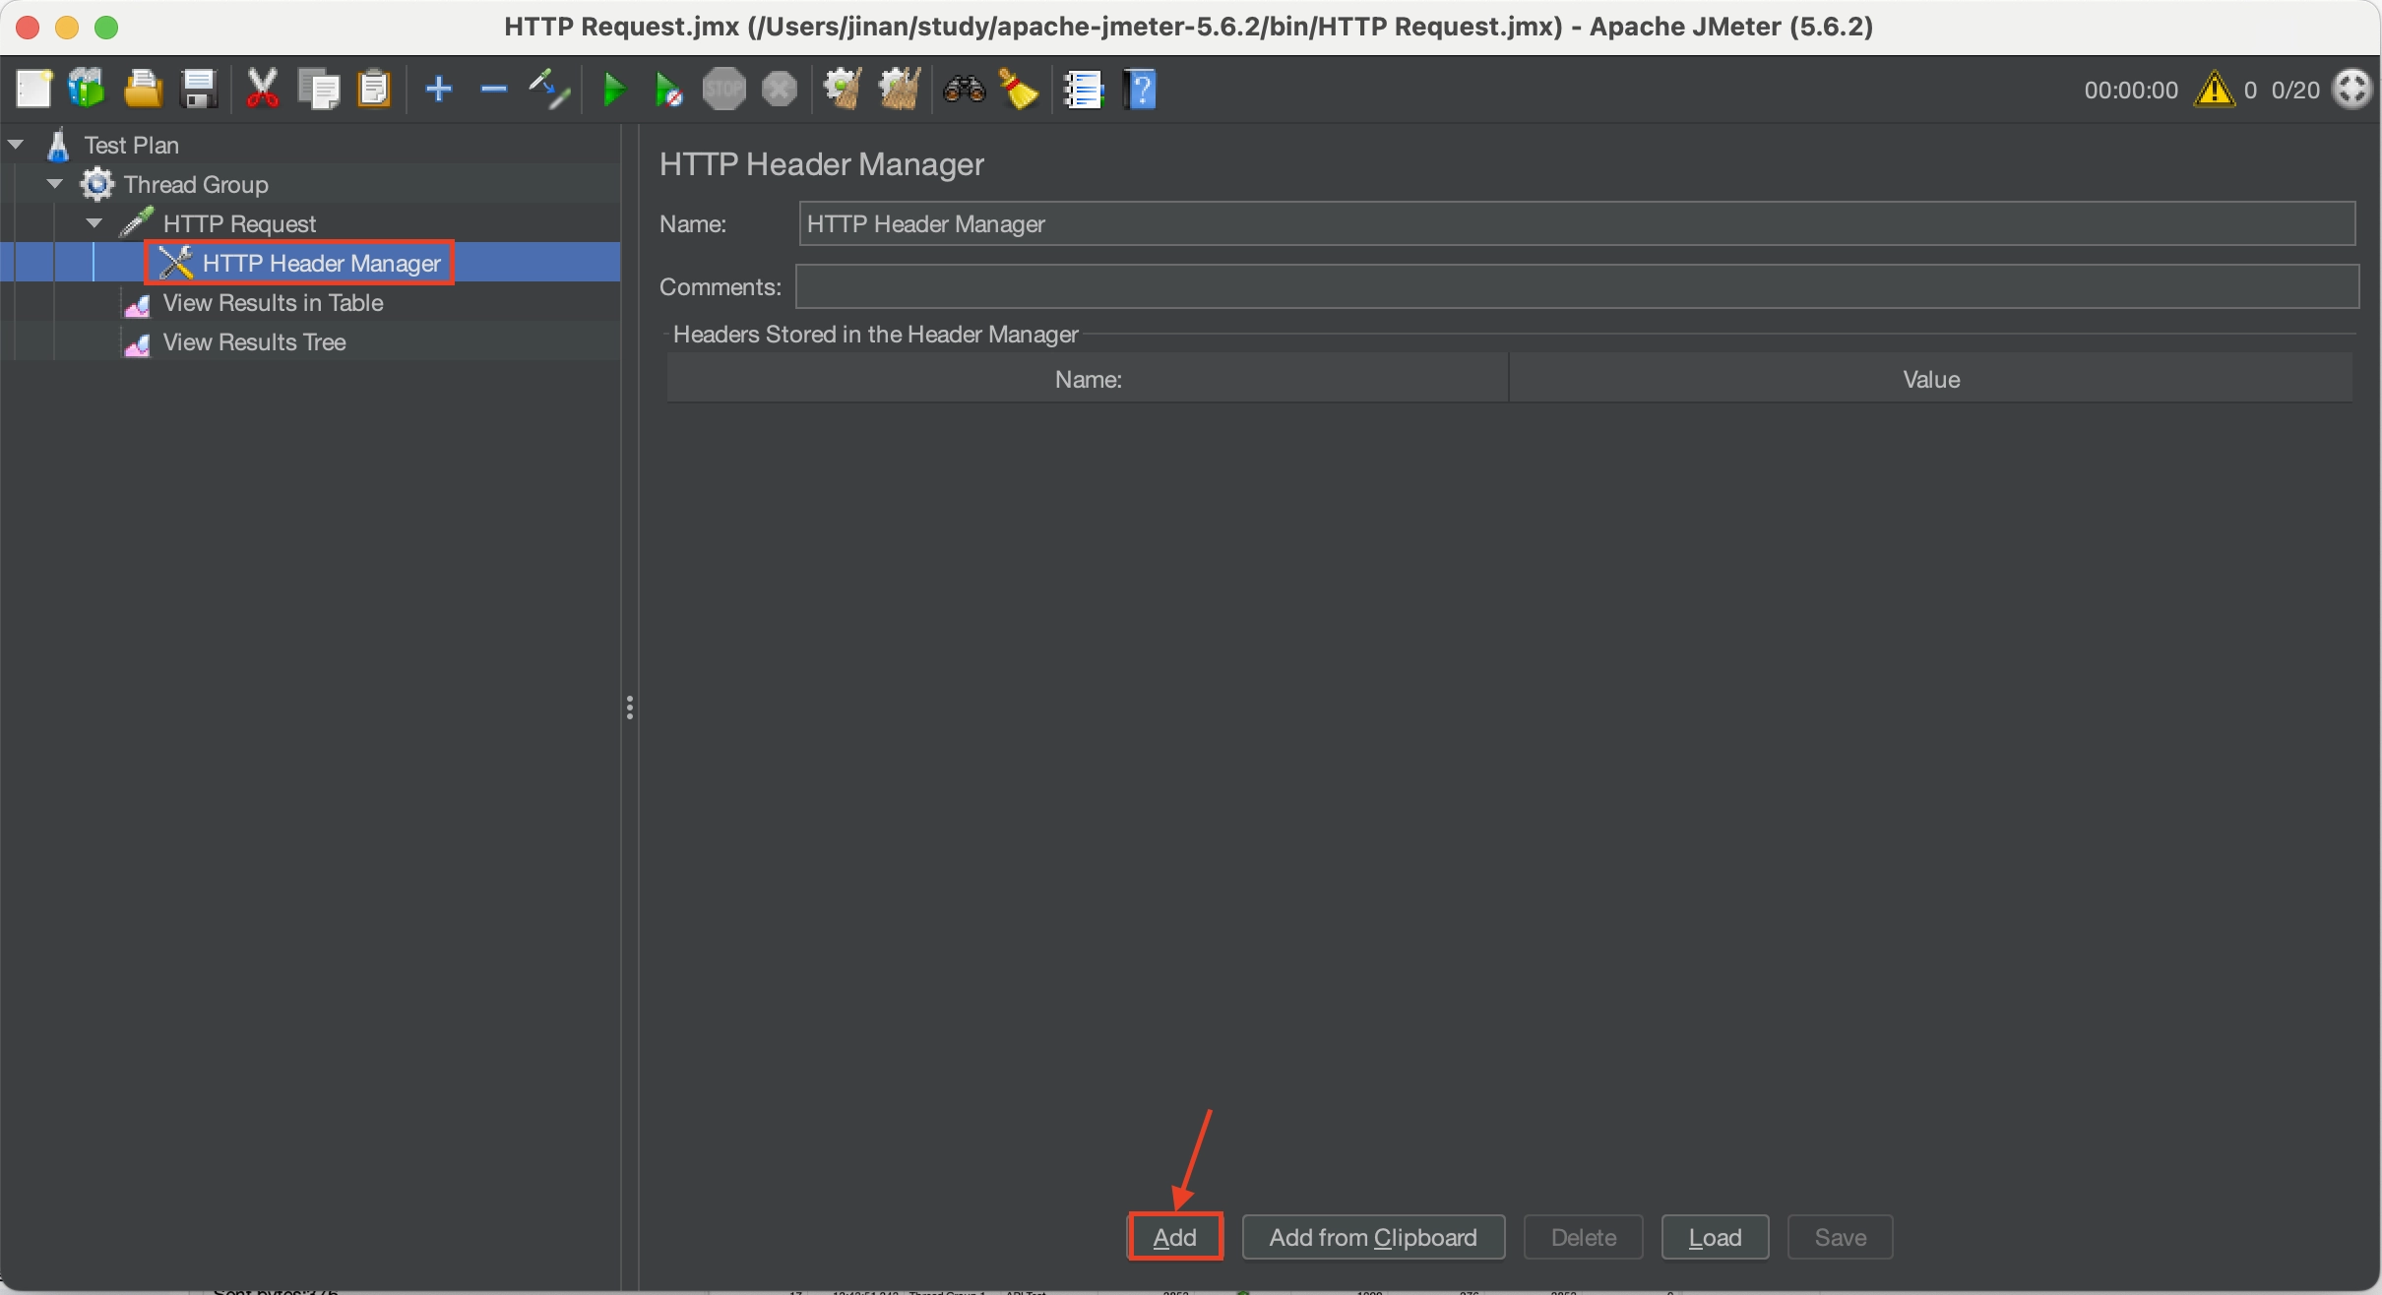Open the Function Helper list icon
This screenshot has width=2382, height=1295.
pos(1084,90)
